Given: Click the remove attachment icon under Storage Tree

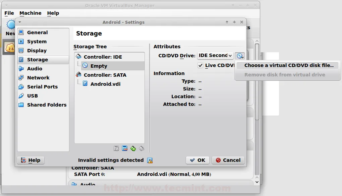Looking at the screenshot, I should 125,148.
